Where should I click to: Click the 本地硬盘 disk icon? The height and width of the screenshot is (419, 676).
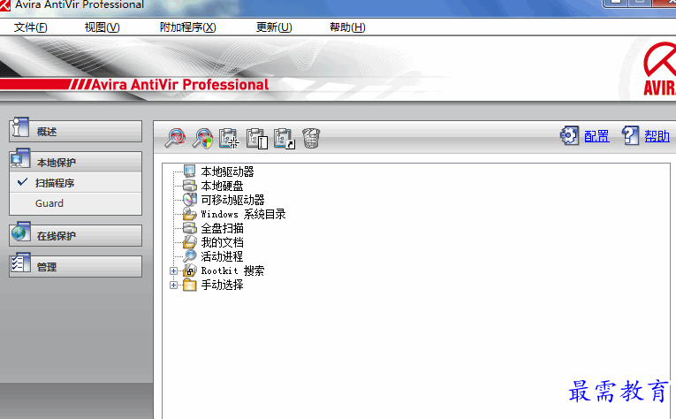[x=190, y=186]
